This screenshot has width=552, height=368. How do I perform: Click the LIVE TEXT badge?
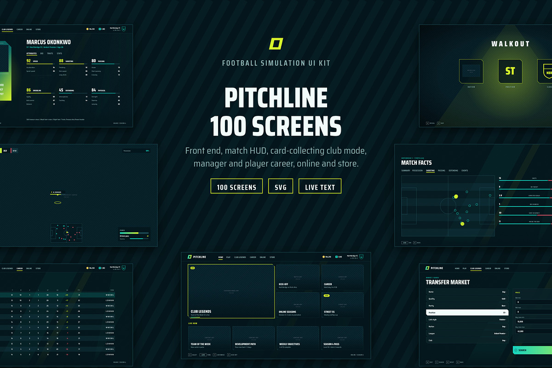coord(320,186)
